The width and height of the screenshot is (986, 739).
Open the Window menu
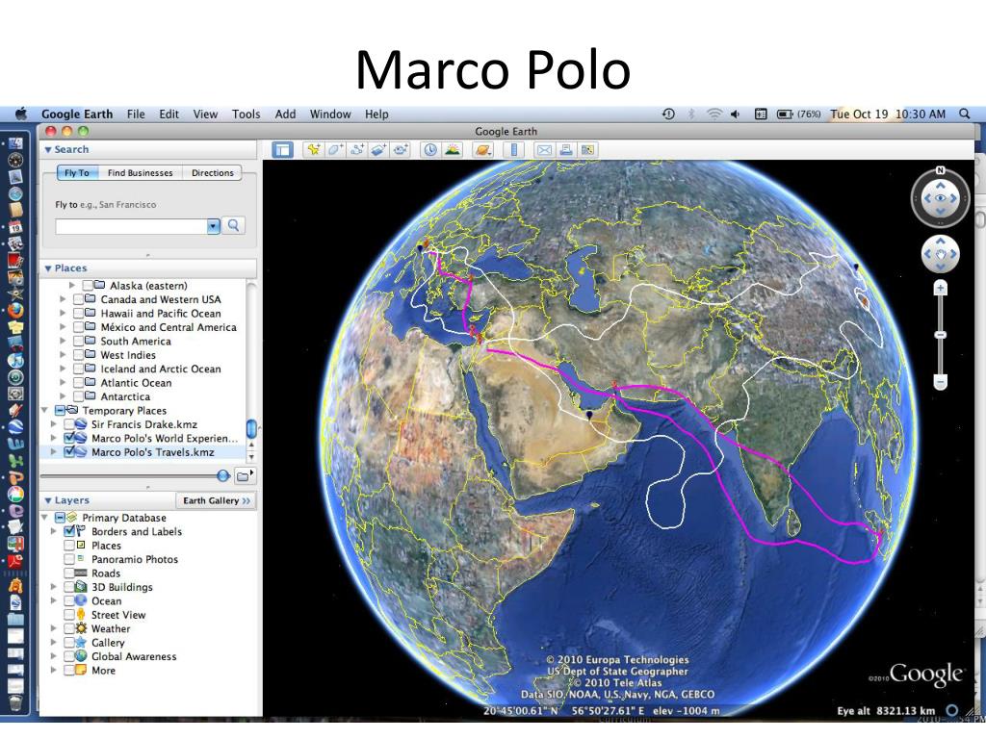(330, 114)
